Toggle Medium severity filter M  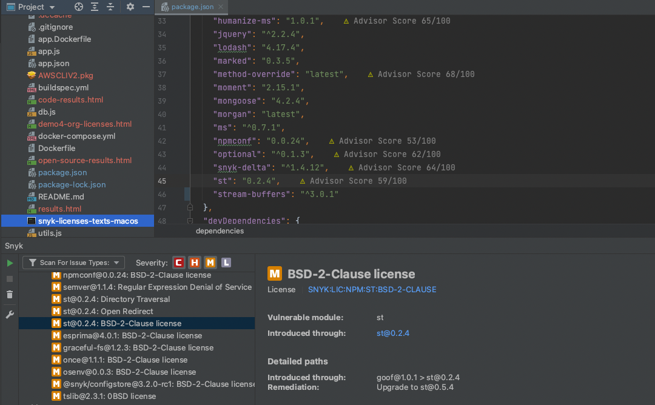click(210, 263)
